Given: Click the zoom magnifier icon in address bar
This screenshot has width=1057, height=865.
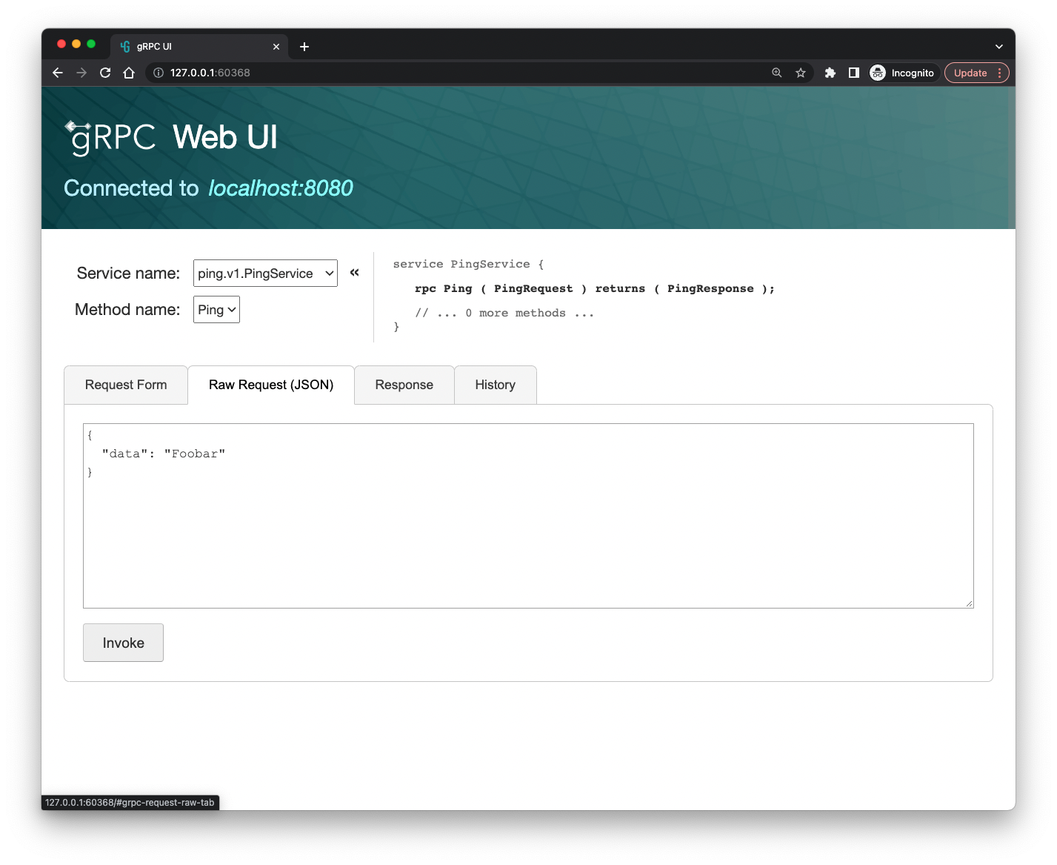Looking at the screenshot, I should (777, 73).
